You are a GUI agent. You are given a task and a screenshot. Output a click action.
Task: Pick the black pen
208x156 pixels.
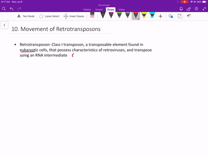[x=103, y=15]
